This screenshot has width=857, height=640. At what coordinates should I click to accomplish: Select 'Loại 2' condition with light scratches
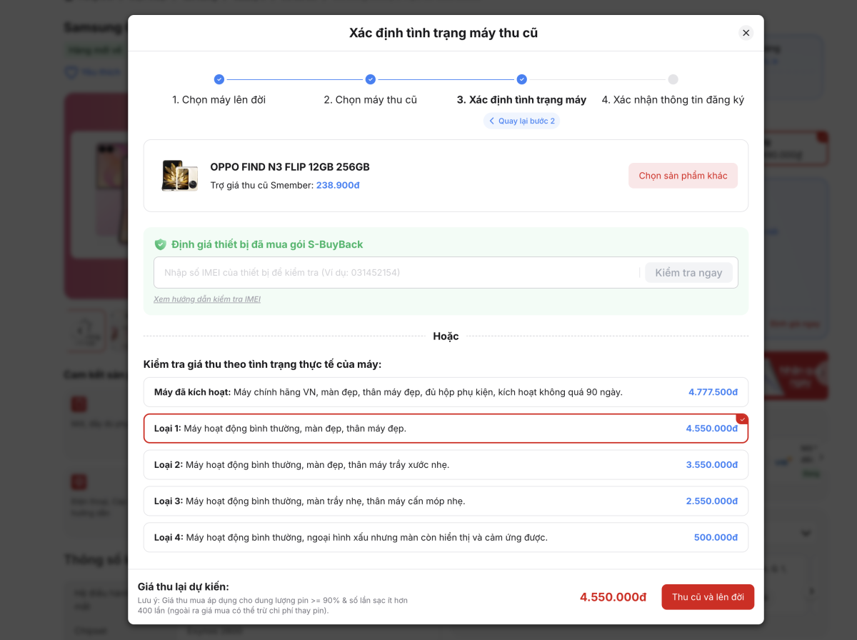446,465
